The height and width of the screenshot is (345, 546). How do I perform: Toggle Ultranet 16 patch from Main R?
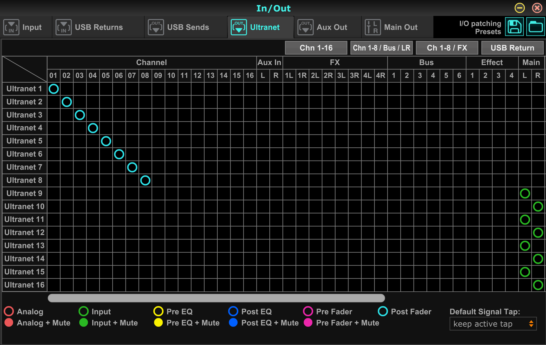coord(538,285)
